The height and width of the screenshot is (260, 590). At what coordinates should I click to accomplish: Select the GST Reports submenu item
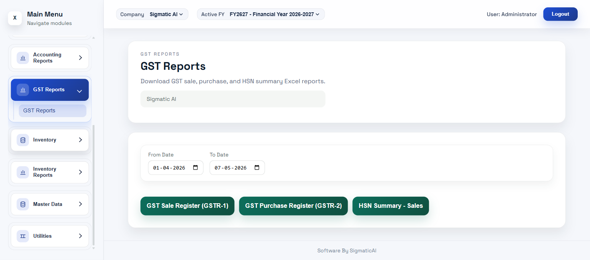click(53, 110)
